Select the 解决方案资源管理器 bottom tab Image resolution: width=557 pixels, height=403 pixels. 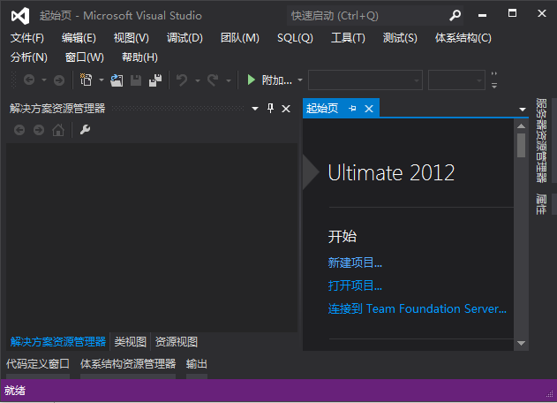(x=58, y=342)
